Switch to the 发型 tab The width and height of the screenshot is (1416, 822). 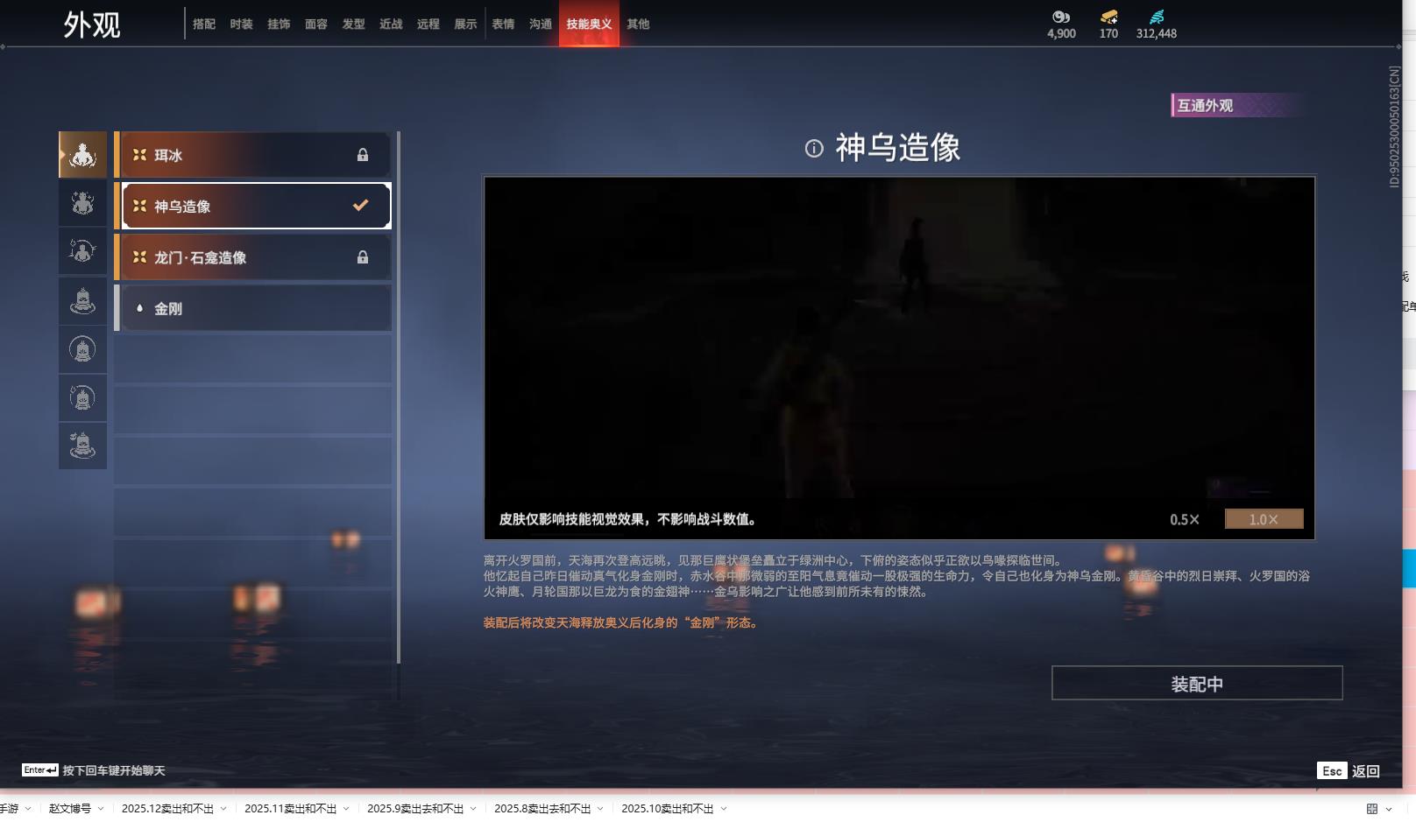coord(353,25)
